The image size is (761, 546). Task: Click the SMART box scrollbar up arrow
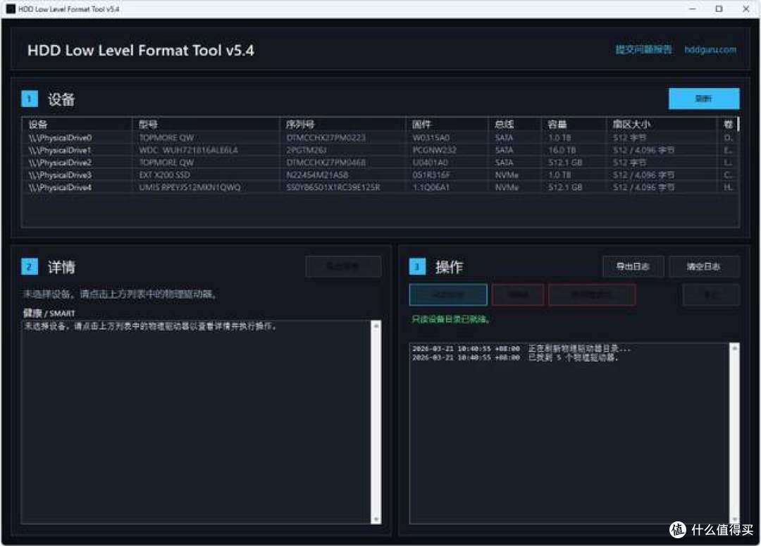coord(376,325)
